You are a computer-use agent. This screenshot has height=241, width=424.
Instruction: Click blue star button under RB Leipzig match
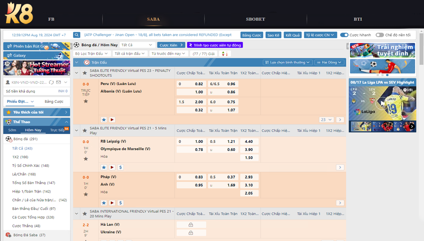[104, 167]
